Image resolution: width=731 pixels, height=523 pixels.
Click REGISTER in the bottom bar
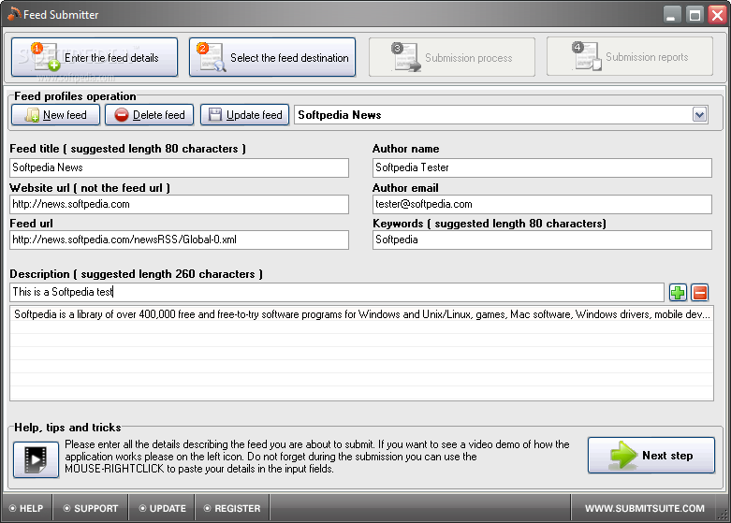pyautogui.click(x=232, y=508)
